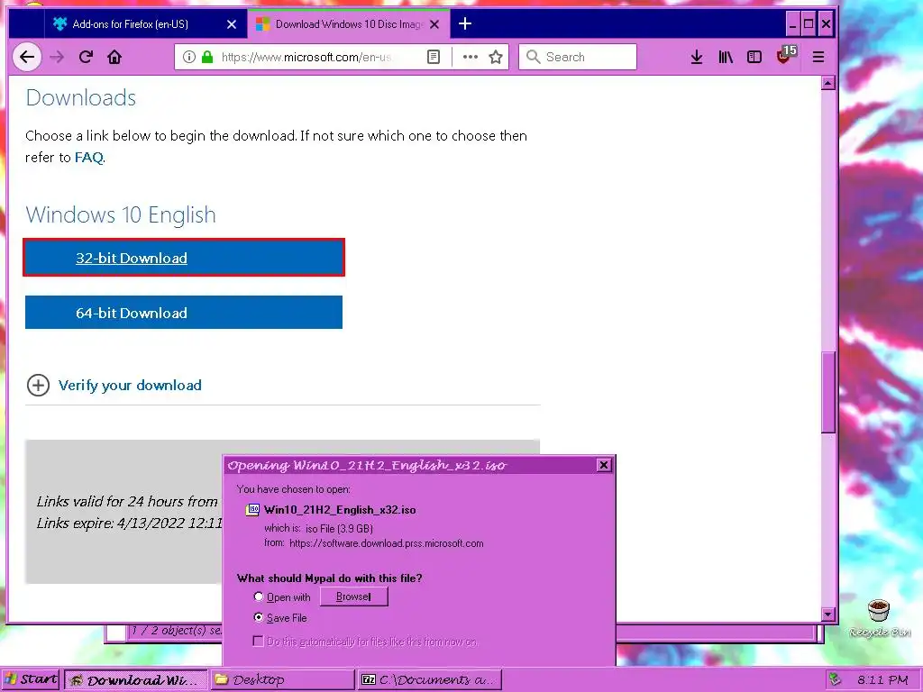The width and height of the screenshot is (923, 692).
Task: Select Download Wi... taskbar button
Action: pyautogui.click(x=136, y=679)
